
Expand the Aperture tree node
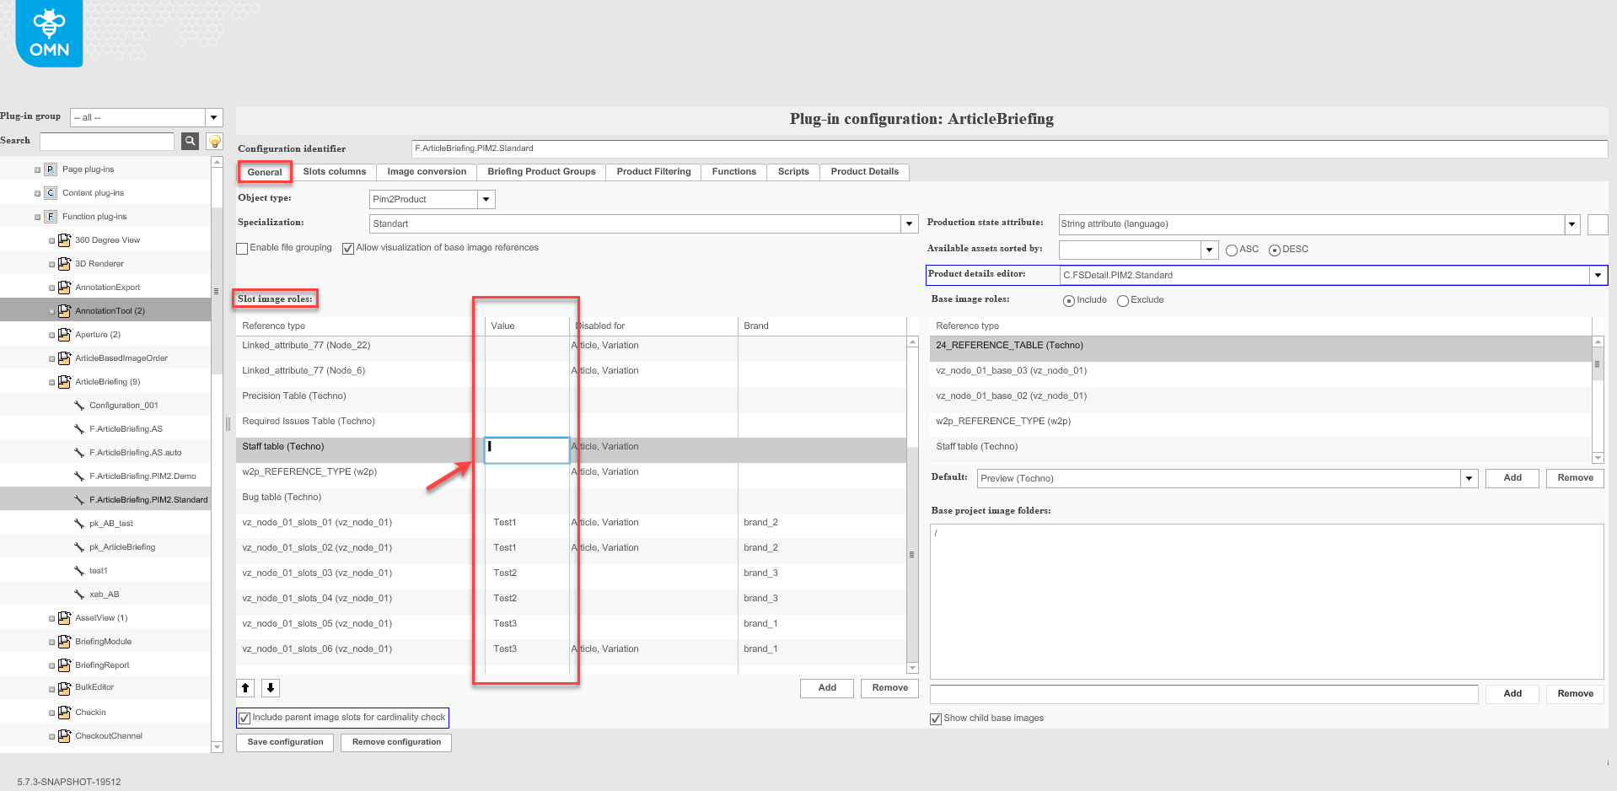point(51,334)
